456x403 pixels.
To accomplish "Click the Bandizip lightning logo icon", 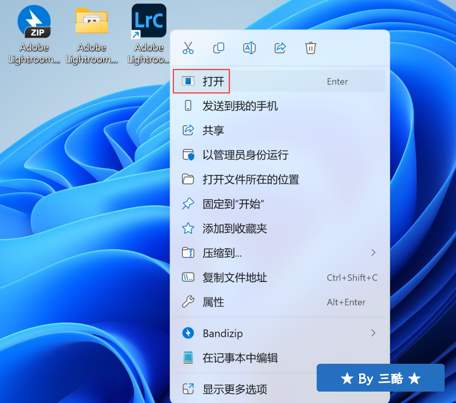I will (x=188, y=333).
